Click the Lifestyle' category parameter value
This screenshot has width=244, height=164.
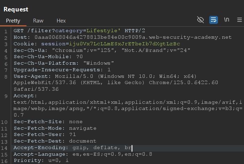(x=103, y=31)
